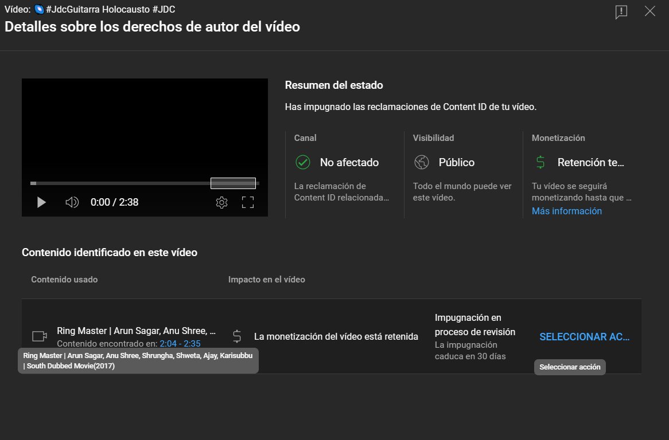Viewport: 669px width, 440px height.
Task: Select the Ring Master claim title
Action: click(136, 331)
